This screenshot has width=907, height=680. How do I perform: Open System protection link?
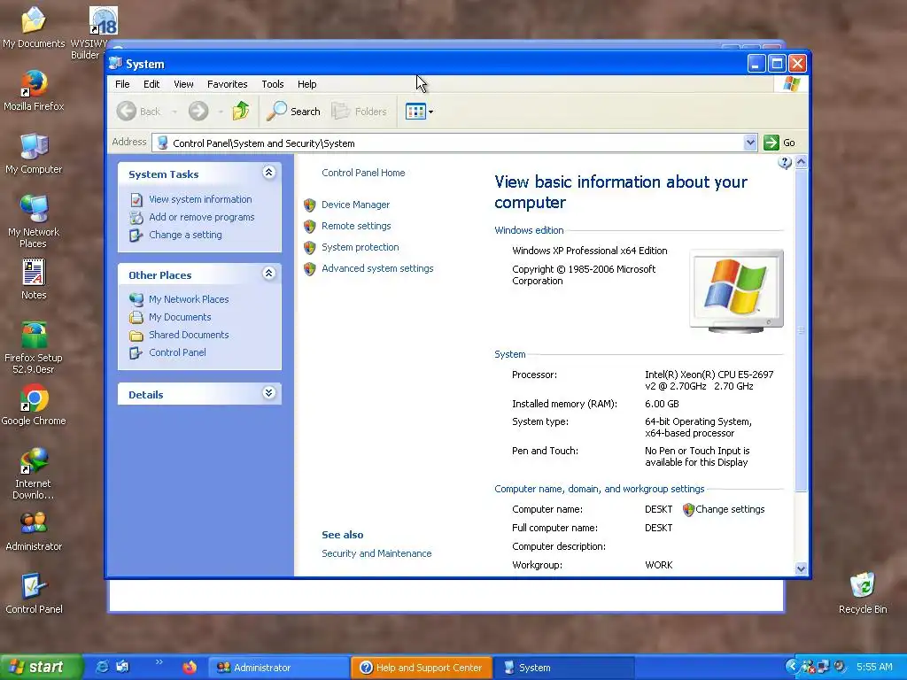coord(360,247)
